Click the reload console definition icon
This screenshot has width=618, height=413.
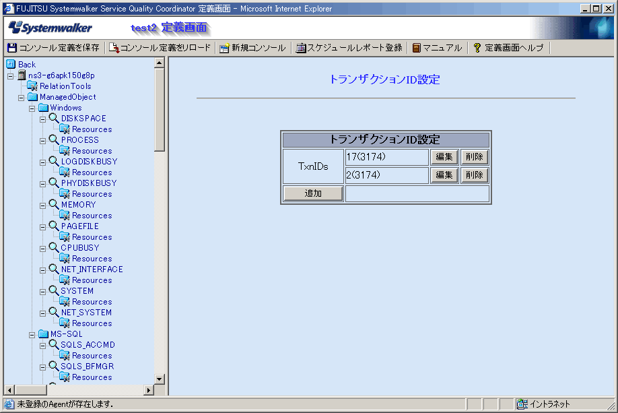(x=114, y=48)
